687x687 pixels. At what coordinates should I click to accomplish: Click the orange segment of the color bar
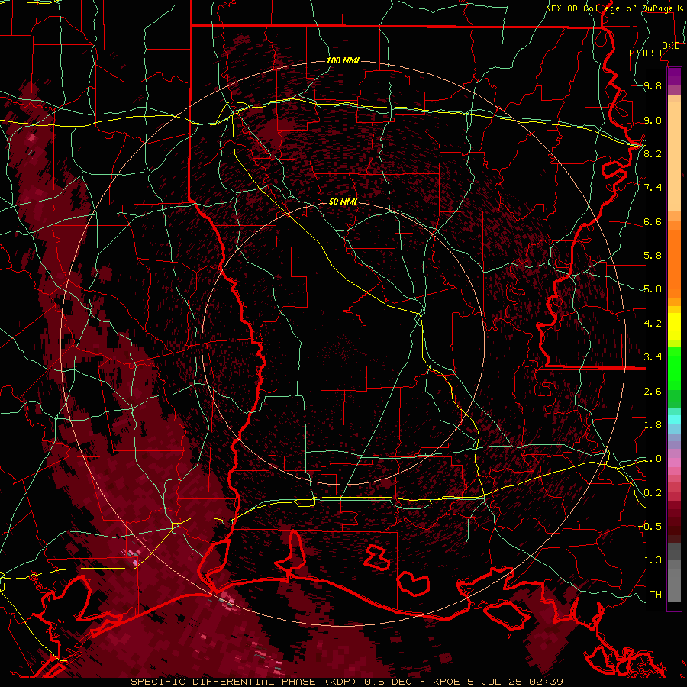point(674,263)
